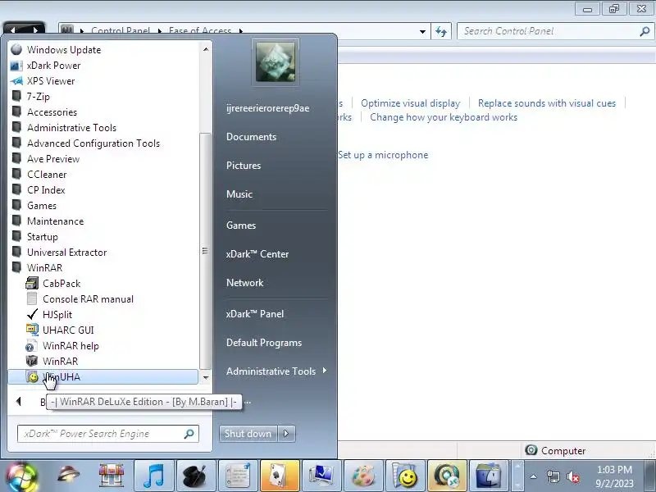
Task: Focus the Search Control Panel field
Action: [x=555, y=31]
